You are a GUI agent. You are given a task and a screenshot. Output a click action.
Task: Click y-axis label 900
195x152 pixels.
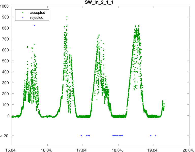(x=6, y=17)
